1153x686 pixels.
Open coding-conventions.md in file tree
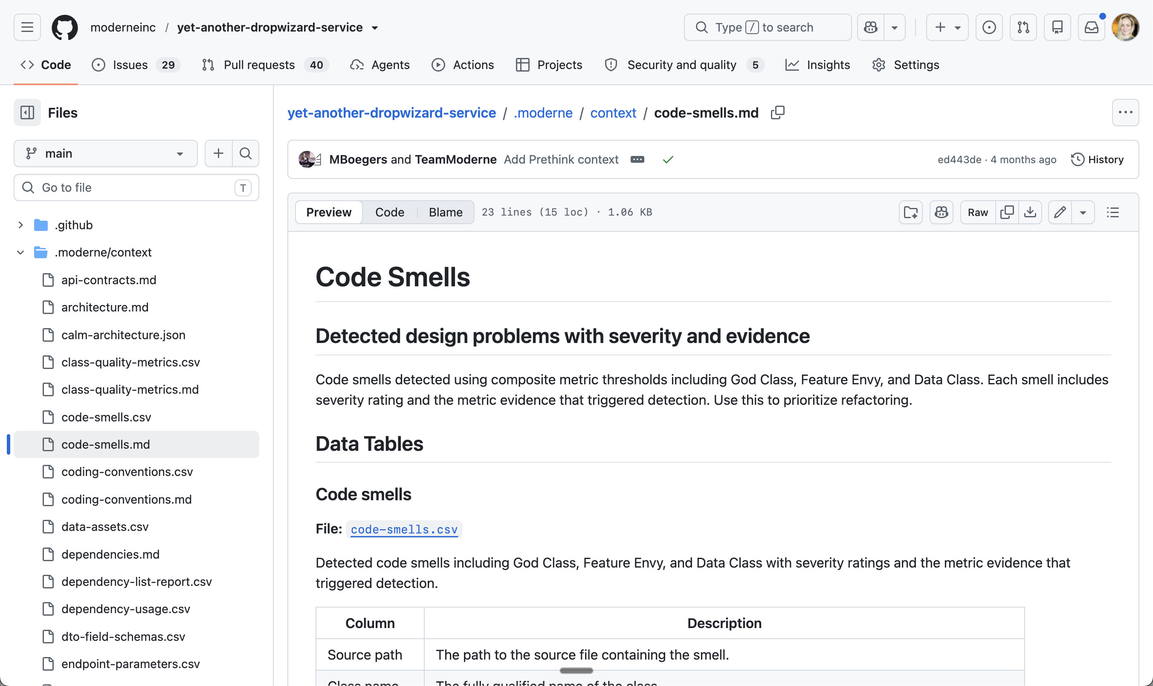pyautogui.click(x=126, y=499)
